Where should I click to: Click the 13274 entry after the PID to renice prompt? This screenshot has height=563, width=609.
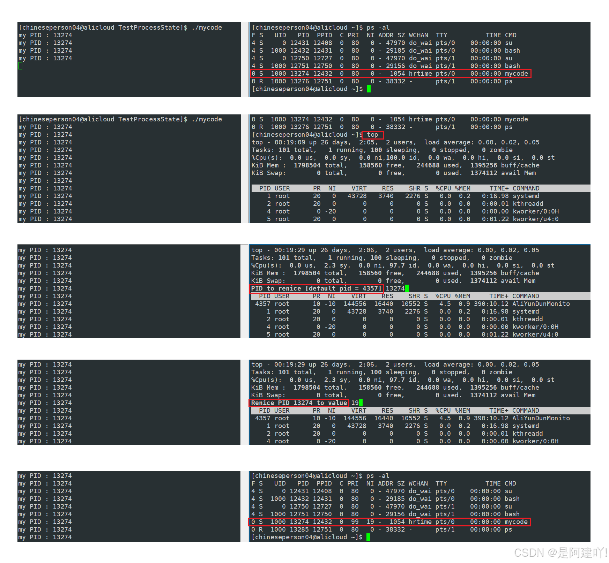395,288
